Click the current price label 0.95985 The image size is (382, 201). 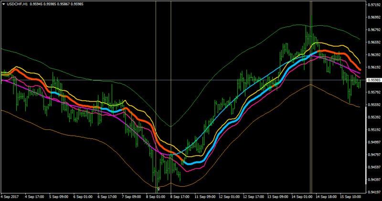374,80
